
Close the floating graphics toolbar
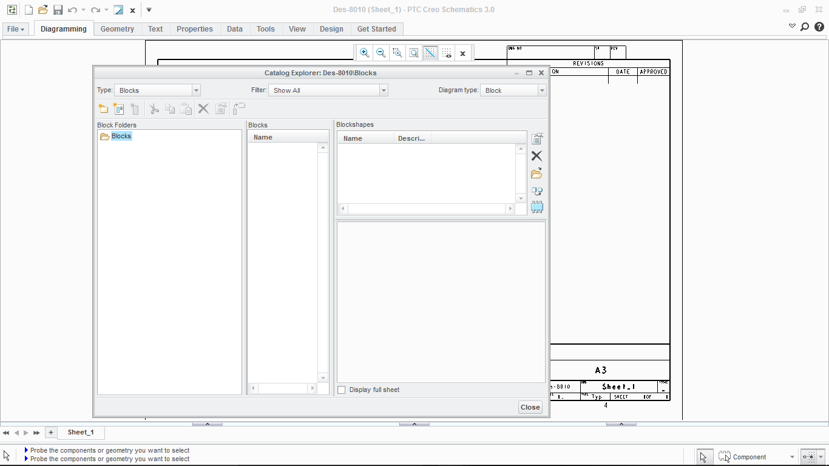click(462, 53)
